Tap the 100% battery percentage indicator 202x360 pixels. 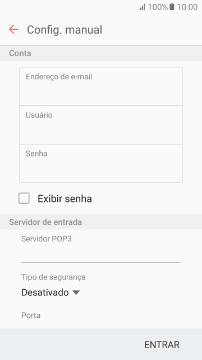pyautogui.click(x=158, y=7)
